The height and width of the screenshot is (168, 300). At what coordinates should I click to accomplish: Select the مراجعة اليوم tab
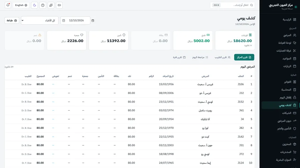(200, 57)
